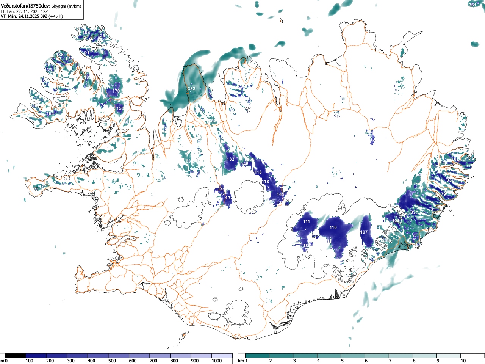
Task: Click the '361' value at the top right corner
Action: click(472, 5)
